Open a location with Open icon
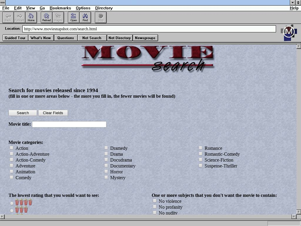301x226 pixels. (73, 17)
